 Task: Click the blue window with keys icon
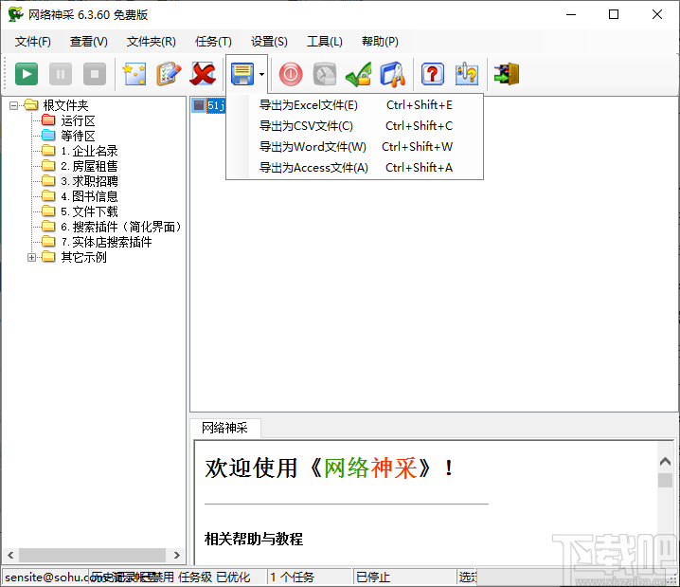[x=393, y=74]
